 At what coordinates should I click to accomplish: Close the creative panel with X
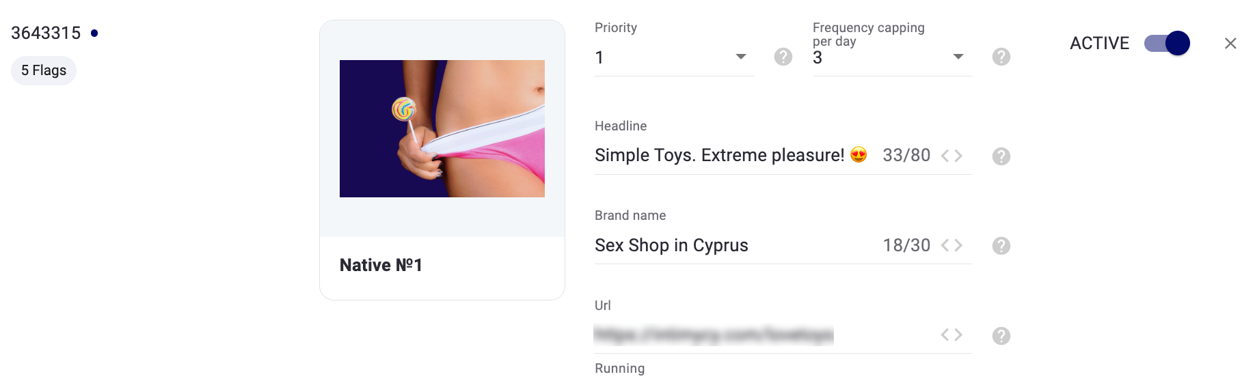point(1230,43)
